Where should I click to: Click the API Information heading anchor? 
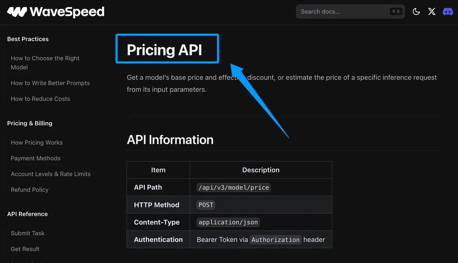(170, 139)
